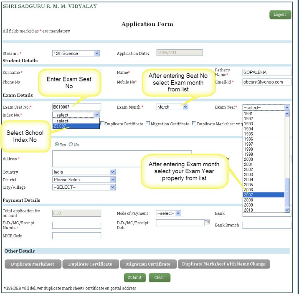The height and width of the screenshot is (294, 299).
Task: Tick the Duplicate Certificate checkbox
Action: point(102,124)
